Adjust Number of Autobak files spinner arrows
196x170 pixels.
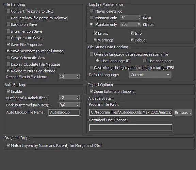[78, 98]
